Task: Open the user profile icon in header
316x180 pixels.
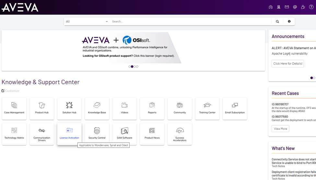Action: coord(303,7)
